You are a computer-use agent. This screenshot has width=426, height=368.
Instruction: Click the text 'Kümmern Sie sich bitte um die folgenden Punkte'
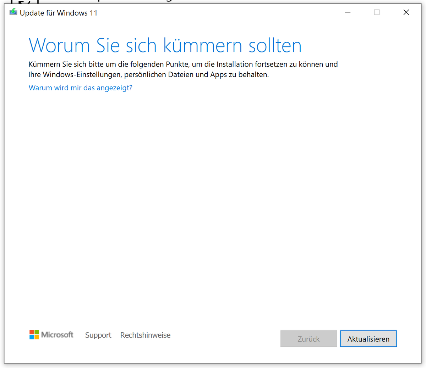click(x=108, y=64)
